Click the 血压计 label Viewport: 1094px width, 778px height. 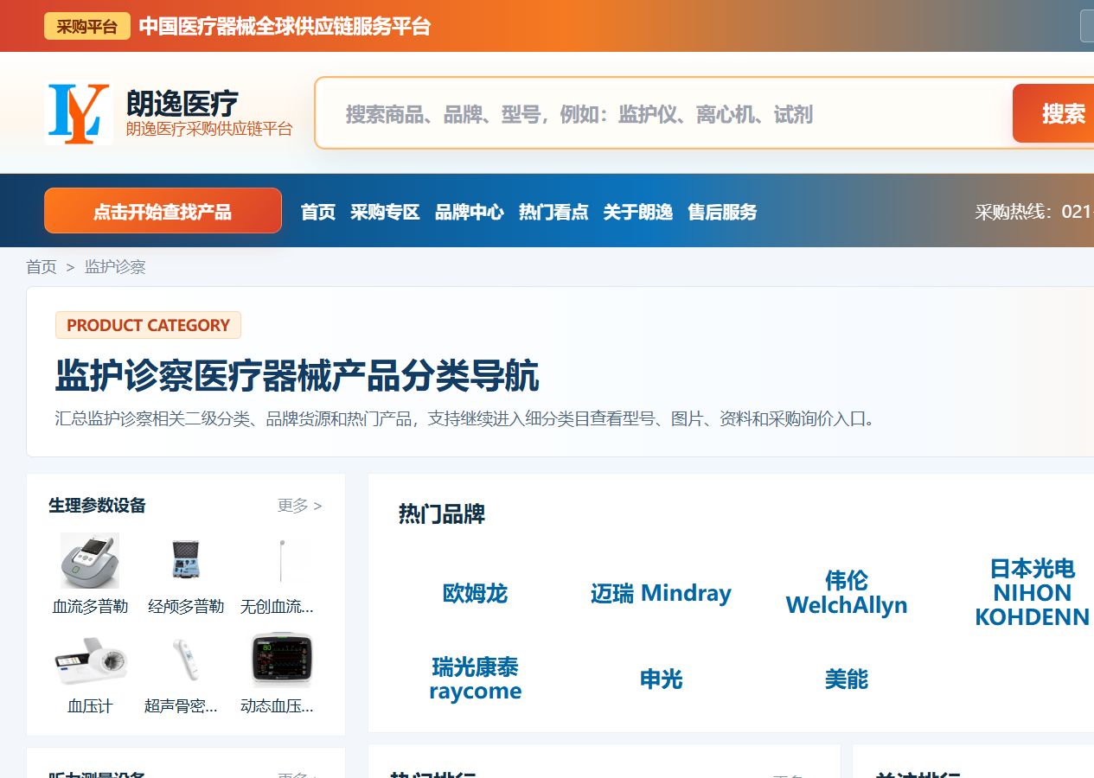[x=90, y=706]
